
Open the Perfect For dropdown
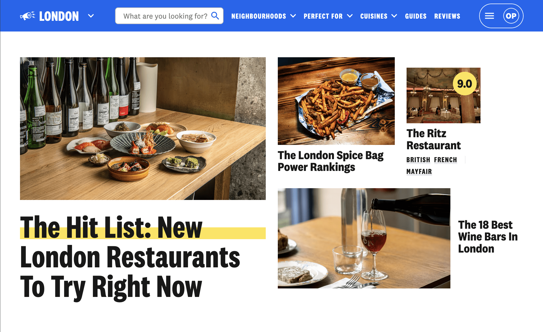(328, 16)
